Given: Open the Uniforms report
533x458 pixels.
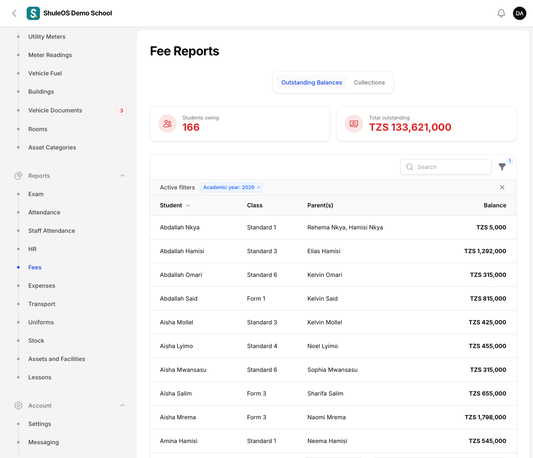Looking at the screenshot, I should click(41, 322).
